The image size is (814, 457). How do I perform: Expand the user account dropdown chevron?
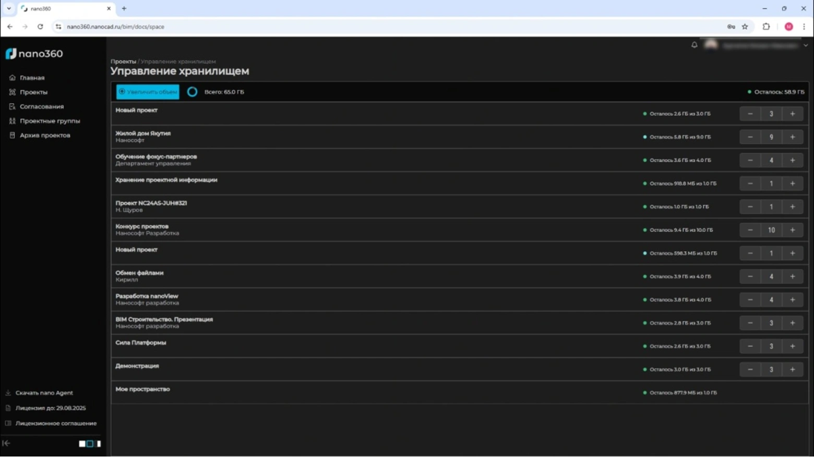(x=806, y=45)
